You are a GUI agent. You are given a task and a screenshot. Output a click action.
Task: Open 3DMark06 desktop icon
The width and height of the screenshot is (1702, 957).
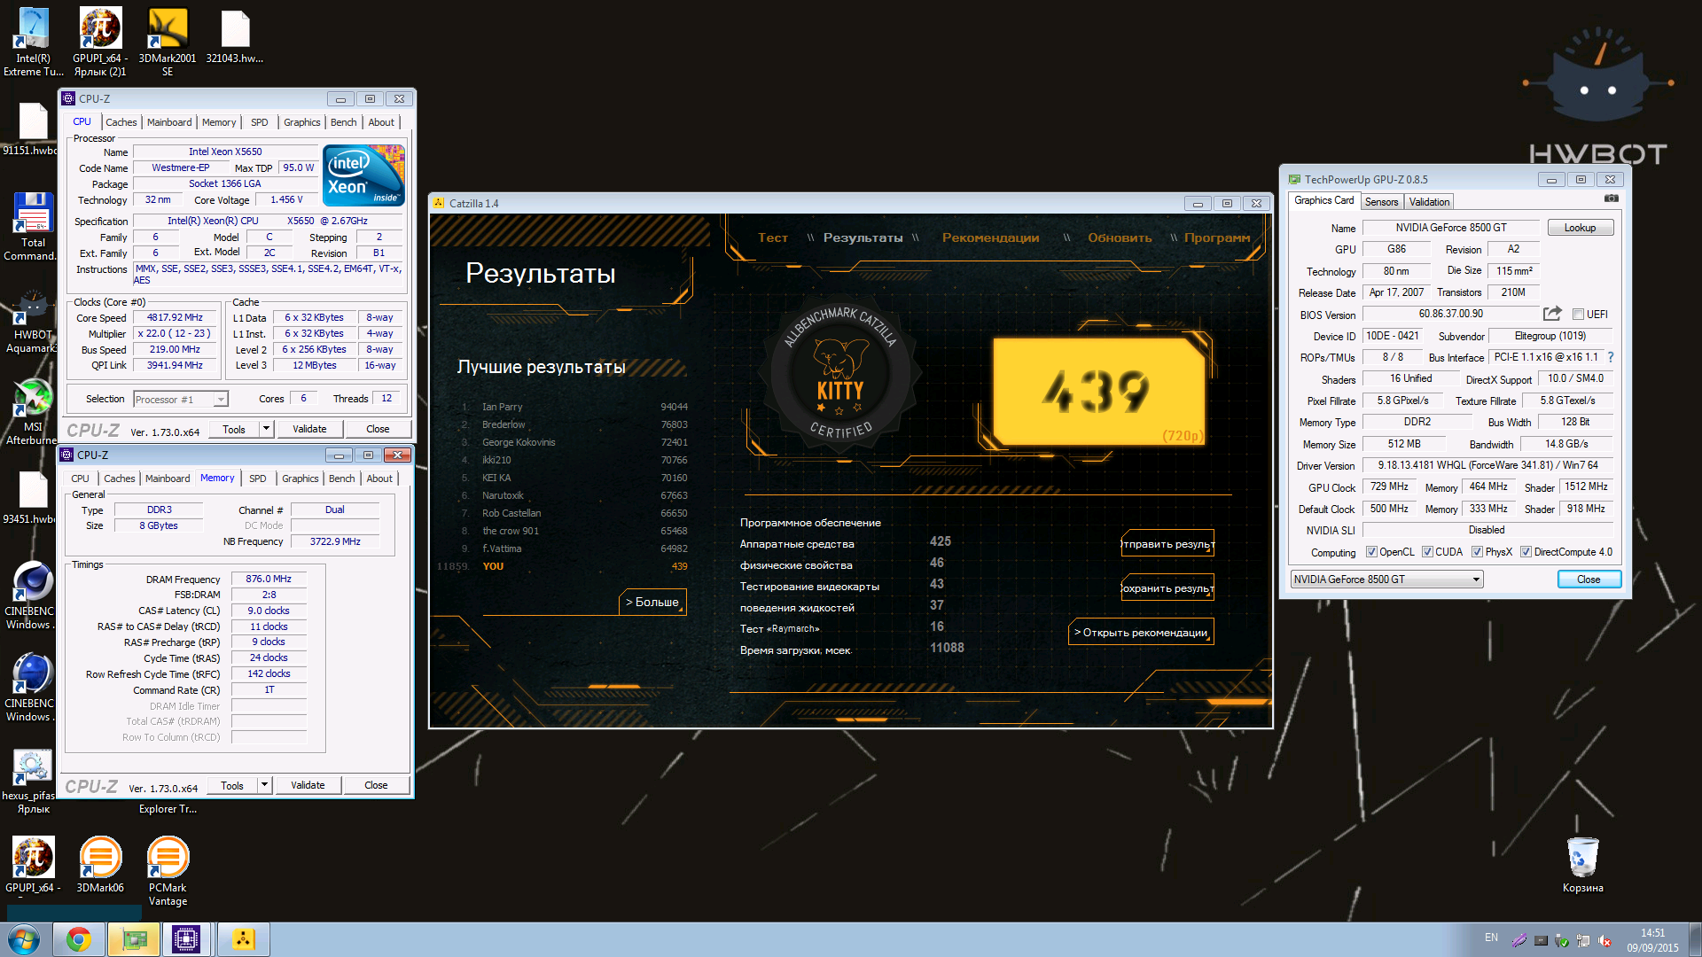tap(100, 864)
